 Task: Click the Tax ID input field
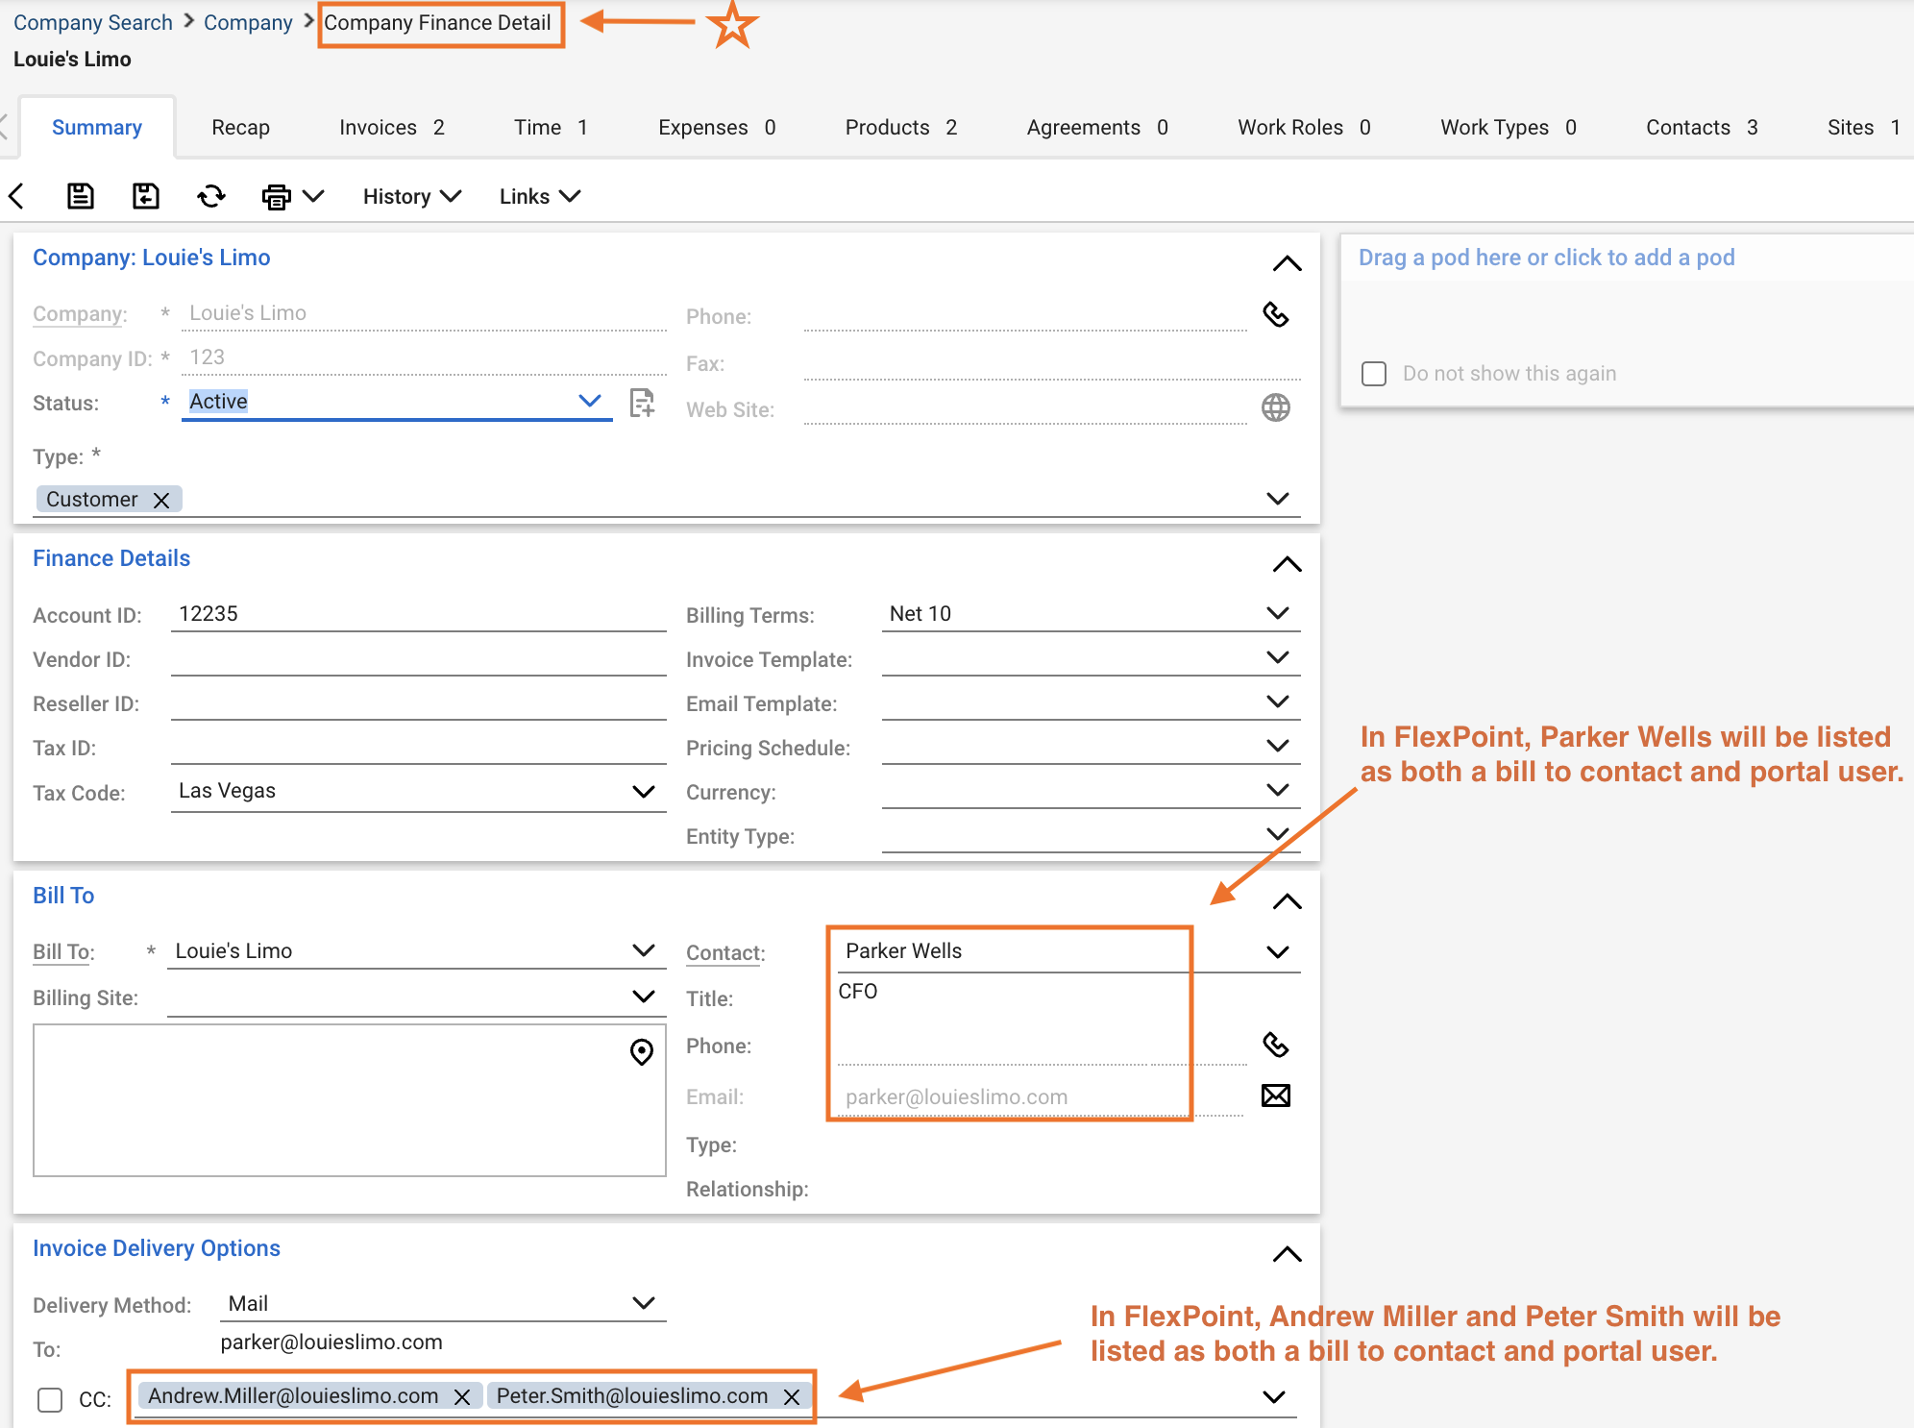(419, 747)
